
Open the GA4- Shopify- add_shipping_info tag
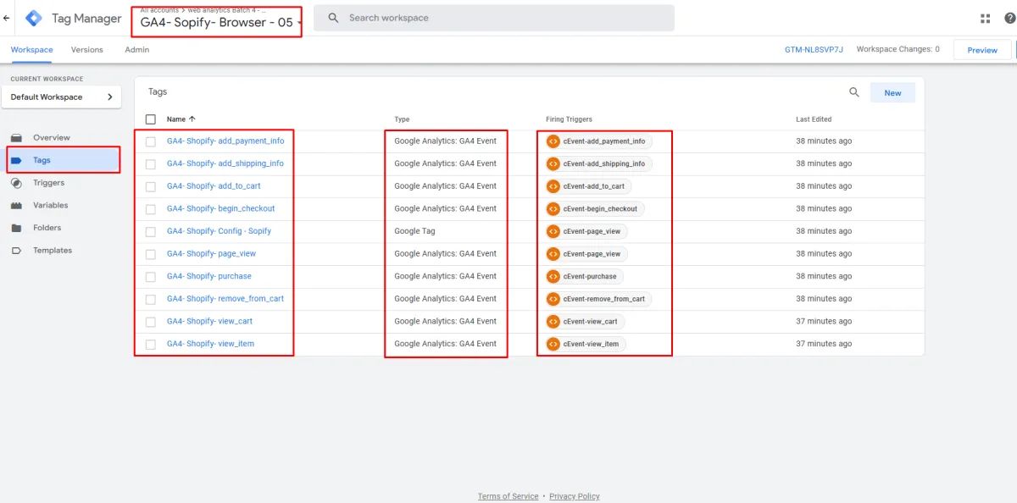225,163
